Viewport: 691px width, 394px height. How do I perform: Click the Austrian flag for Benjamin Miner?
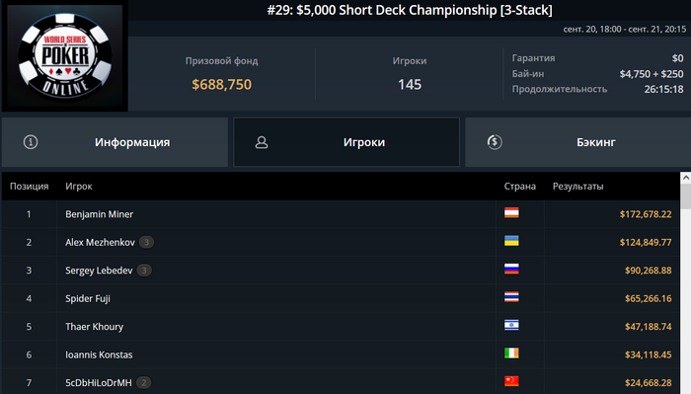[511, 213]
